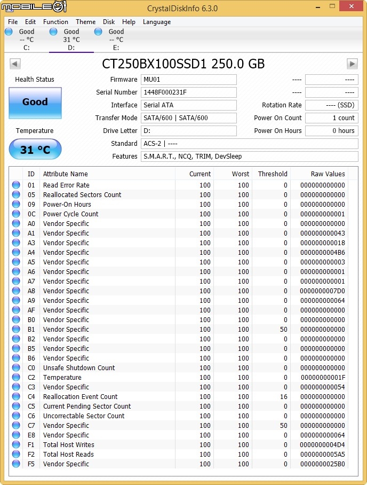The width and height of the screenshot is (367, 485).
Task: Click the Raw Values column header
Action: coord(320,174)
